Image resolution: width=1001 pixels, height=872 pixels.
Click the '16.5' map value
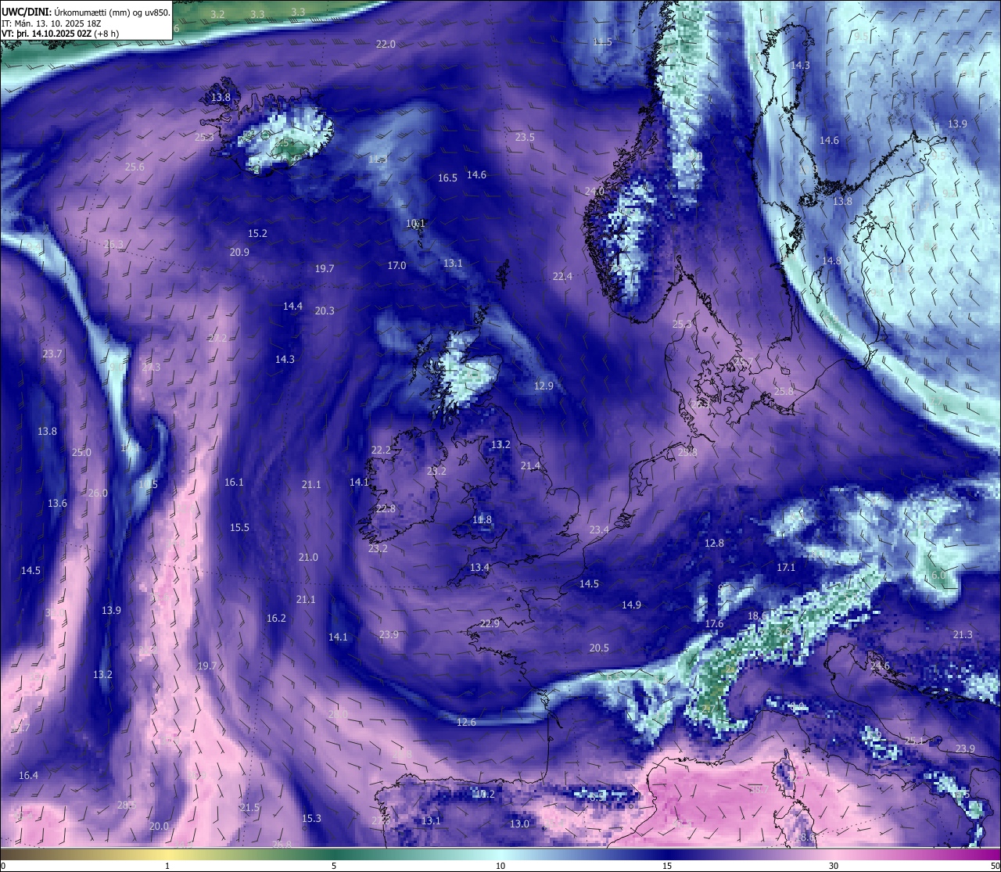click(x=447, y=178)
